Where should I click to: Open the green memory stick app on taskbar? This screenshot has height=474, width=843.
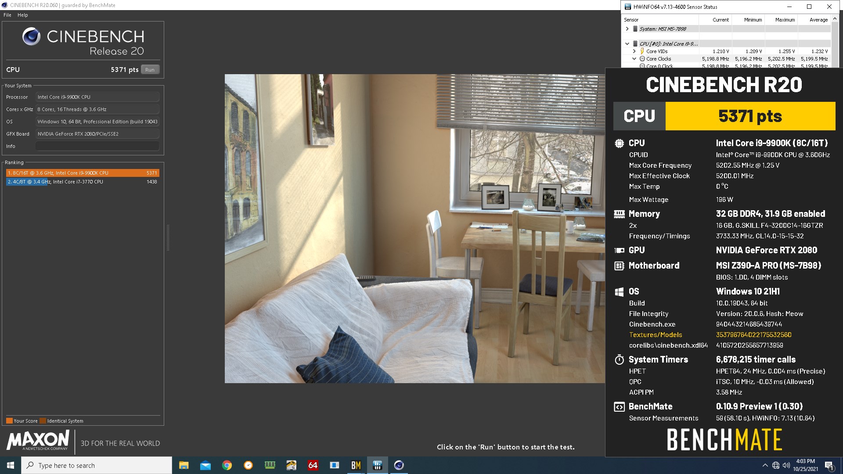(x=270, y=465)
